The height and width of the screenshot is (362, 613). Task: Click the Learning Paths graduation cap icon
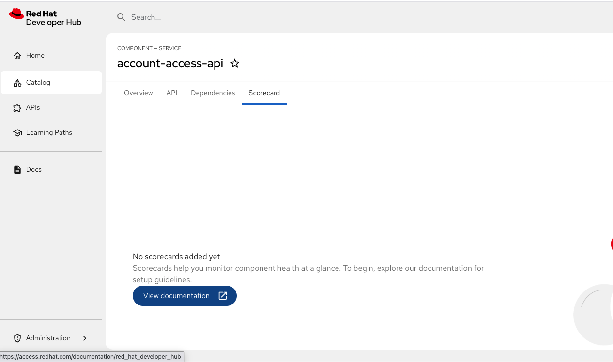coord(17,133)
